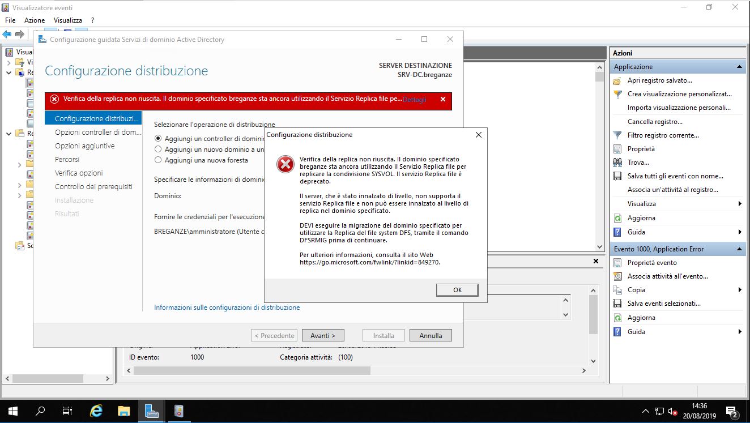Open File Explorer from taskbar
The width and height of the screenshot is (750, 423).
pyautogui.click(x=123, y=411)
